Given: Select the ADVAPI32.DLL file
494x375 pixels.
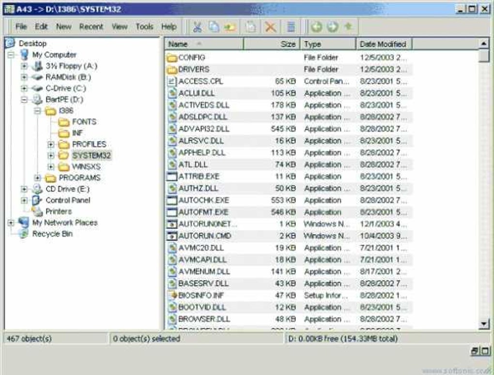Looking at the screenshot, I should (289, 129).
